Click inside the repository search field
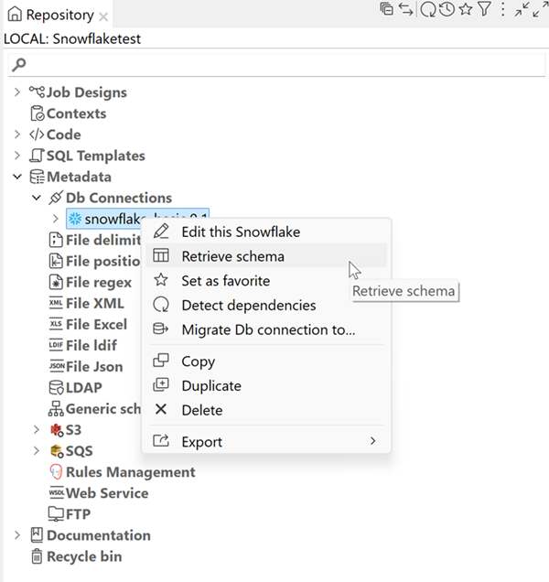The height and width of the screenshot is (582, 549). pyautogui.click(x=276, y=65)
